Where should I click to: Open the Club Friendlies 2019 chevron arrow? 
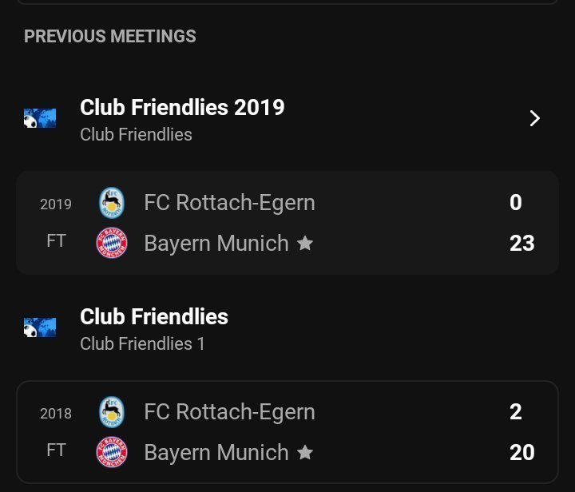534,118
